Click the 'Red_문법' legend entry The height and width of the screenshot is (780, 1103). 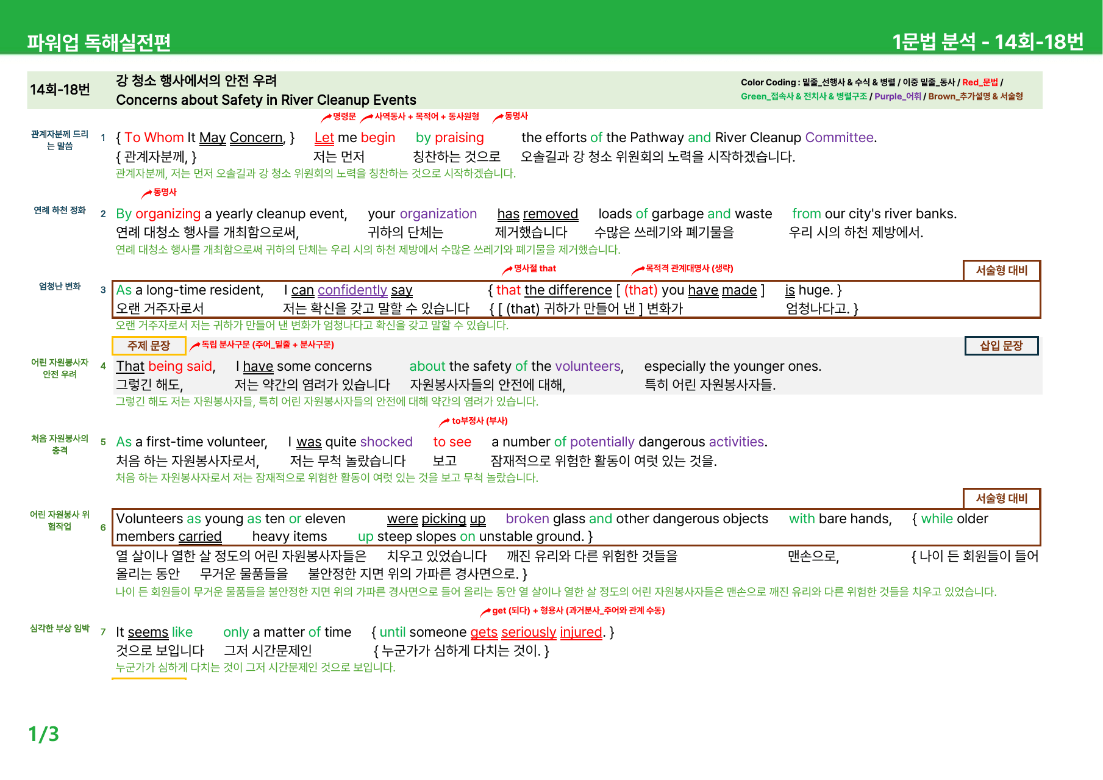click(980, 82)
